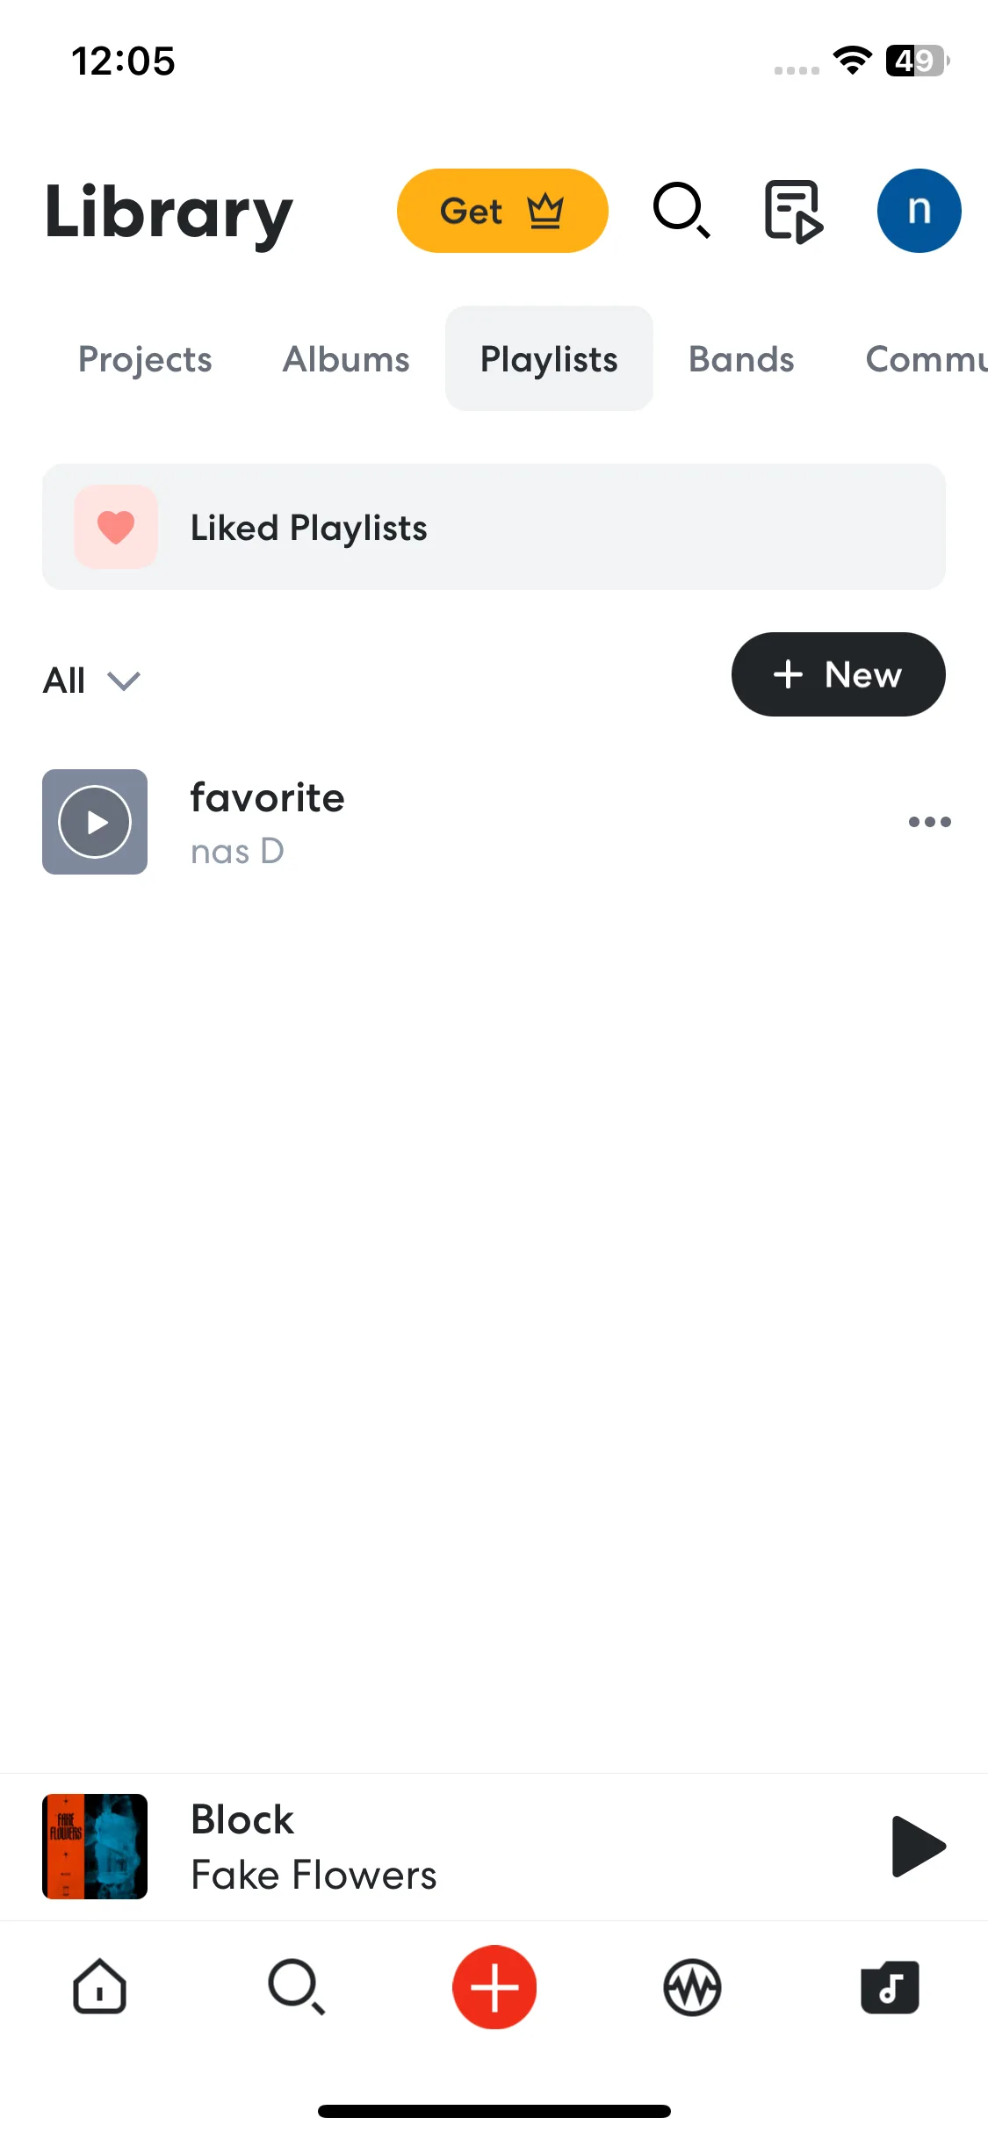Select the Playlists tab

pos(549,358)
